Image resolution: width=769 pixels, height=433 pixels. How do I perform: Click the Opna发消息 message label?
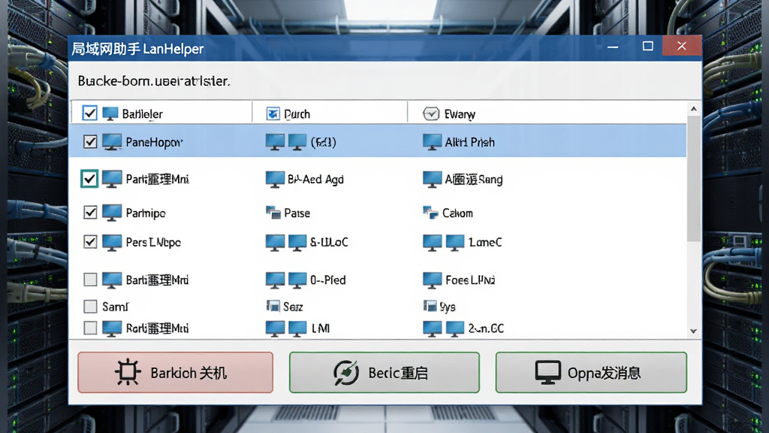click(x=605, y=373)
